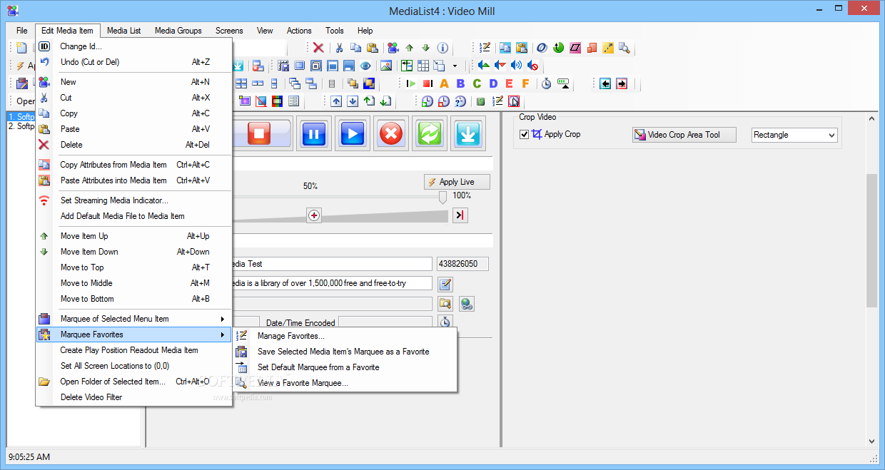This screenshot has height=470, width=885.
Task: Click the cursor pointer icon in bottom toolbar row
Action: pyautogui.click(x=513, y=101)
